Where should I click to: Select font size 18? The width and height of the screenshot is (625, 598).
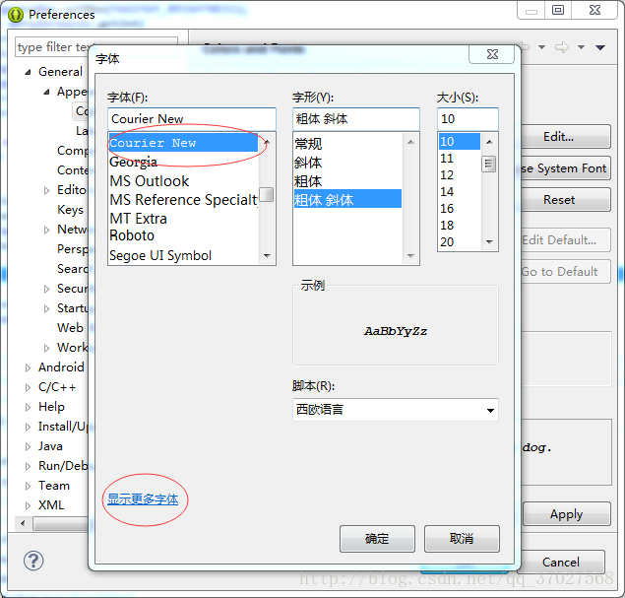[x=460, y=226]
